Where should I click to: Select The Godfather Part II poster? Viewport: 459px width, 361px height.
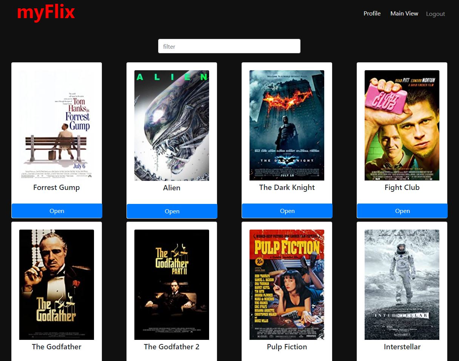coord(172,284)
